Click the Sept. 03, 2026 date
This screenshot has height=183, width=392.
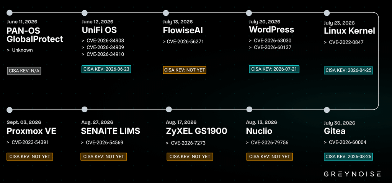click(x=24, y=122)
